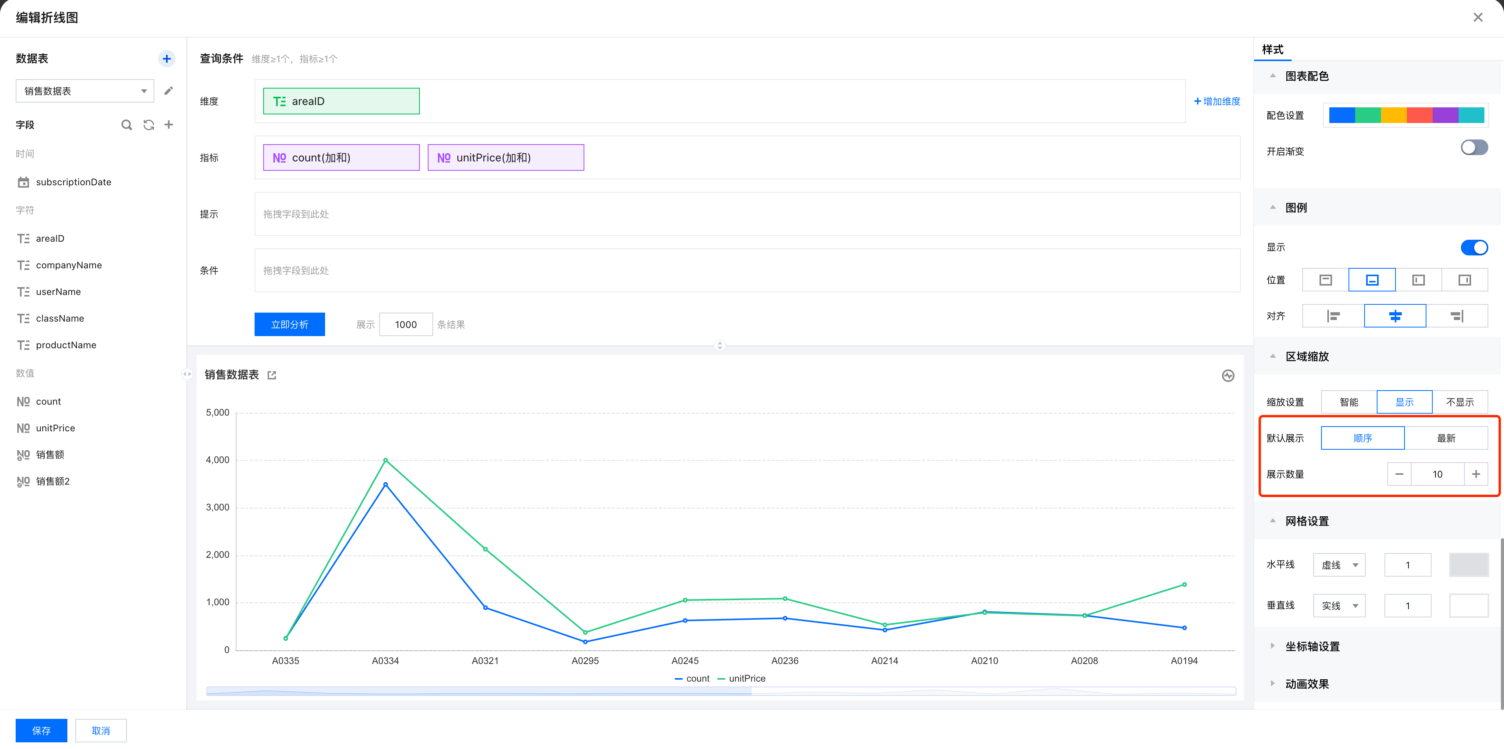Enable the 开启渐变 gradient toggle

coord(1473,148)
